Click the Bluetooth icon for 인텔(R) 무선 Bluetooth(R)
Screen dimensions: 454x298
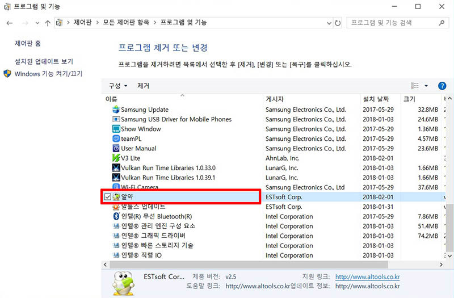click(116, 216)
